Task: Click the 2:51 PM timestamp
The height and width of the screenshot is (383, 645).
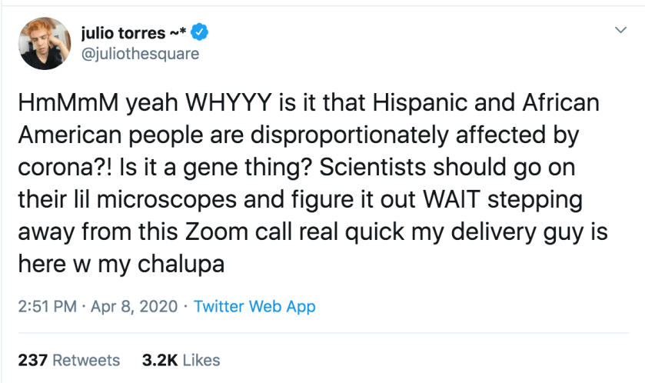Action: click(x=47, y=306)
